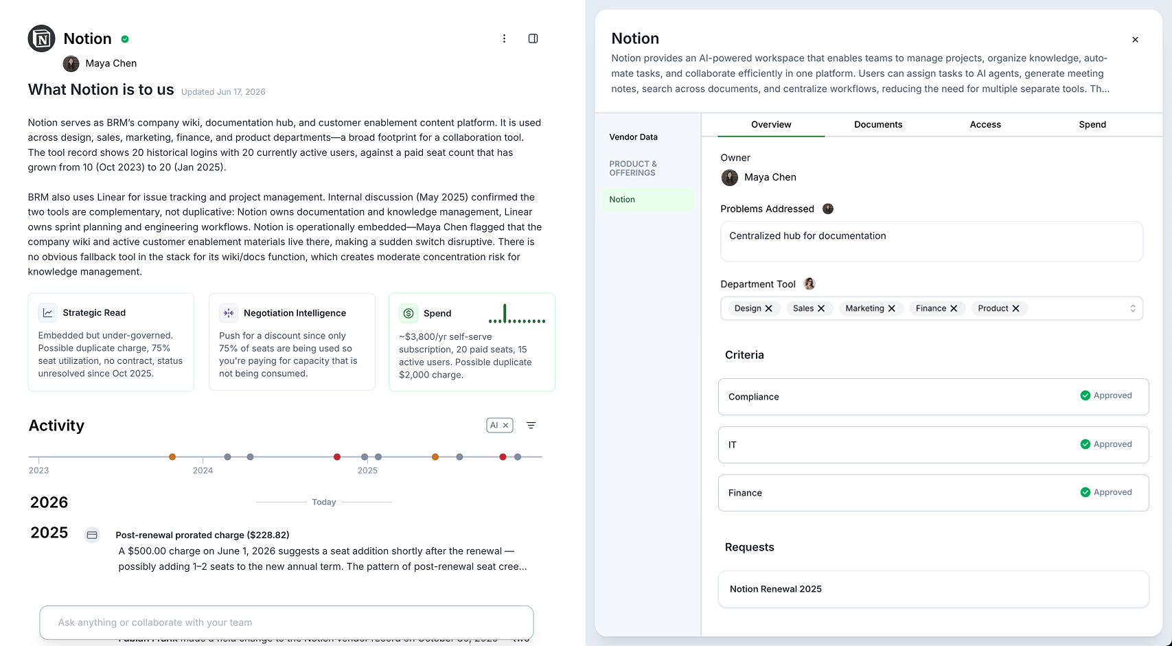Select Notion under Product & Offerings
This screenshot has height=646, width=1172.
pos(648,200)
